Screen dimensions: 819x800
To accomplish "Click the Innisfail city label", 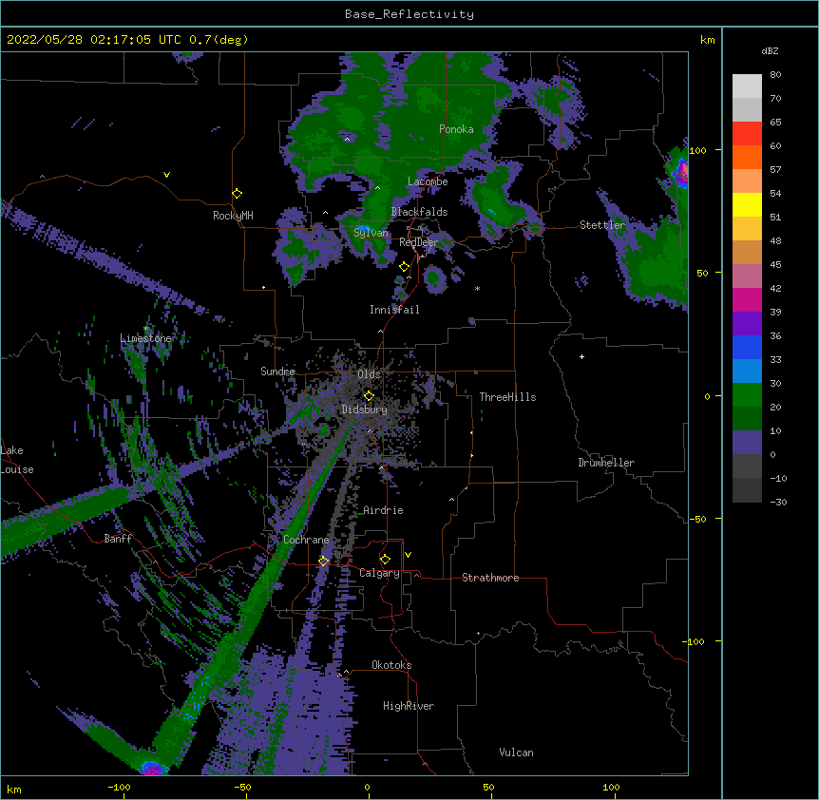I will [394, 310].
